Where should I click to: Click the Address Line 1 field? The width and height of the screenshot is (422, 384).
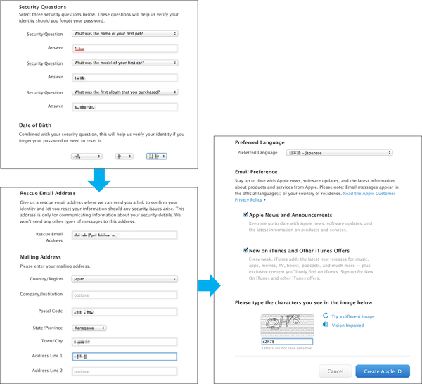click(124, 357)
